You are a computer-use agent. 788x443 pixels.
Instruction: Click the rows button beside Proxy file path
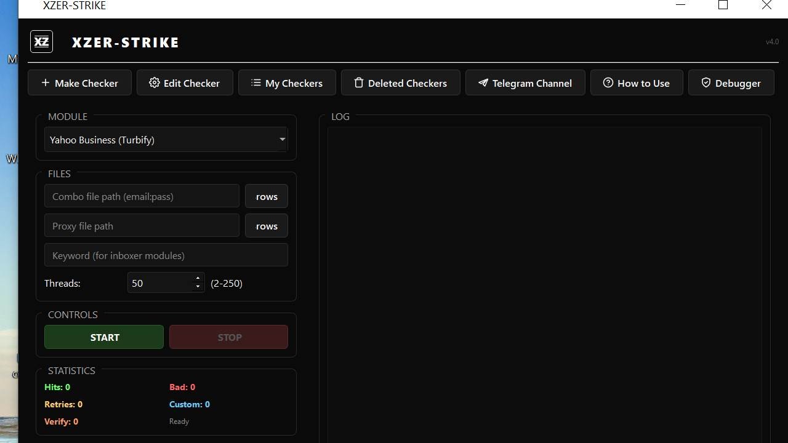(x=267, y=226)
